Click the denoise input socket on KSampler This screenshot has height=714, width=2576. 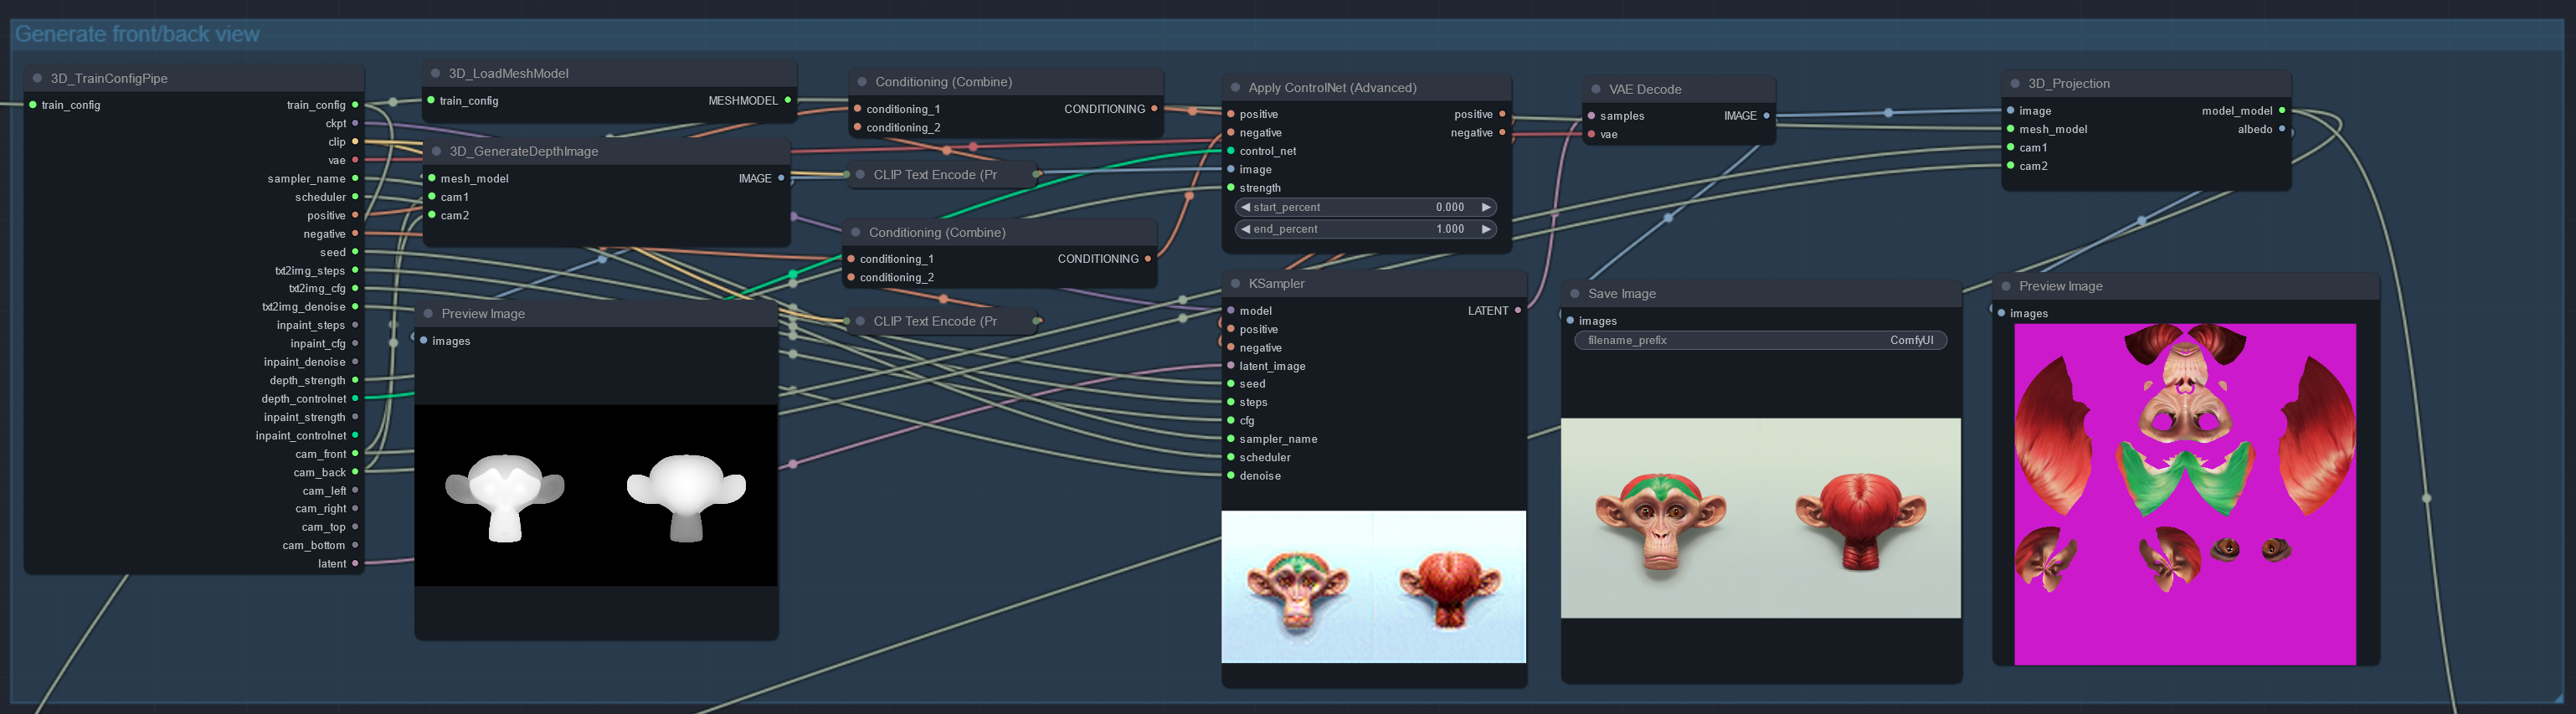tap(1231, 476)
